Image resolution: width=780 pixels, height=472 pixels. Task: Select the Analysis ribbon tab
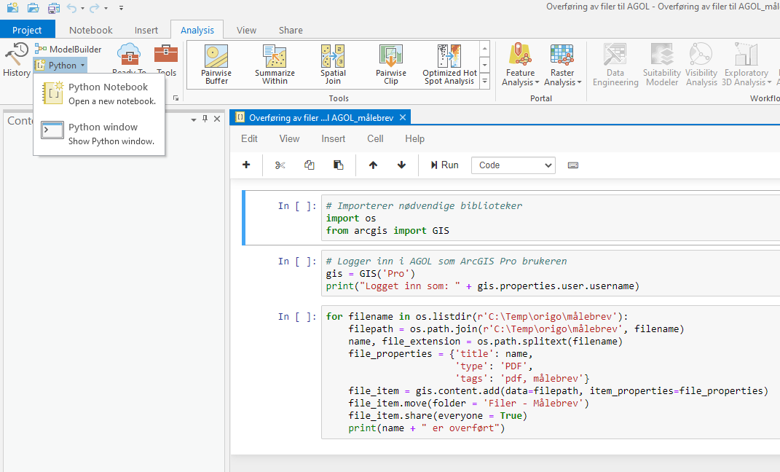click(x=197, y=30)
